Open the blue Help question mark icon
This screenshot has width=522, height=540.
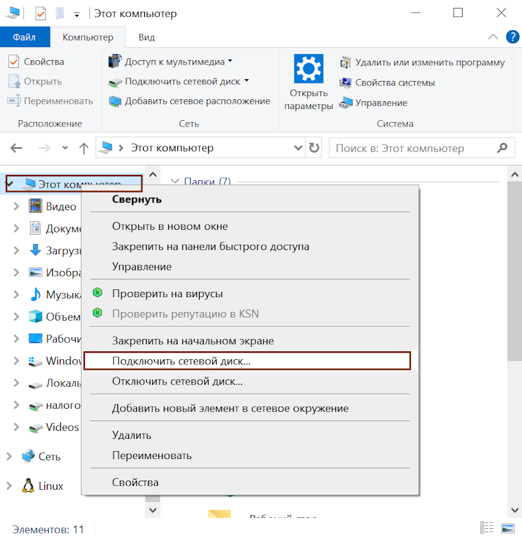(513, 37)
